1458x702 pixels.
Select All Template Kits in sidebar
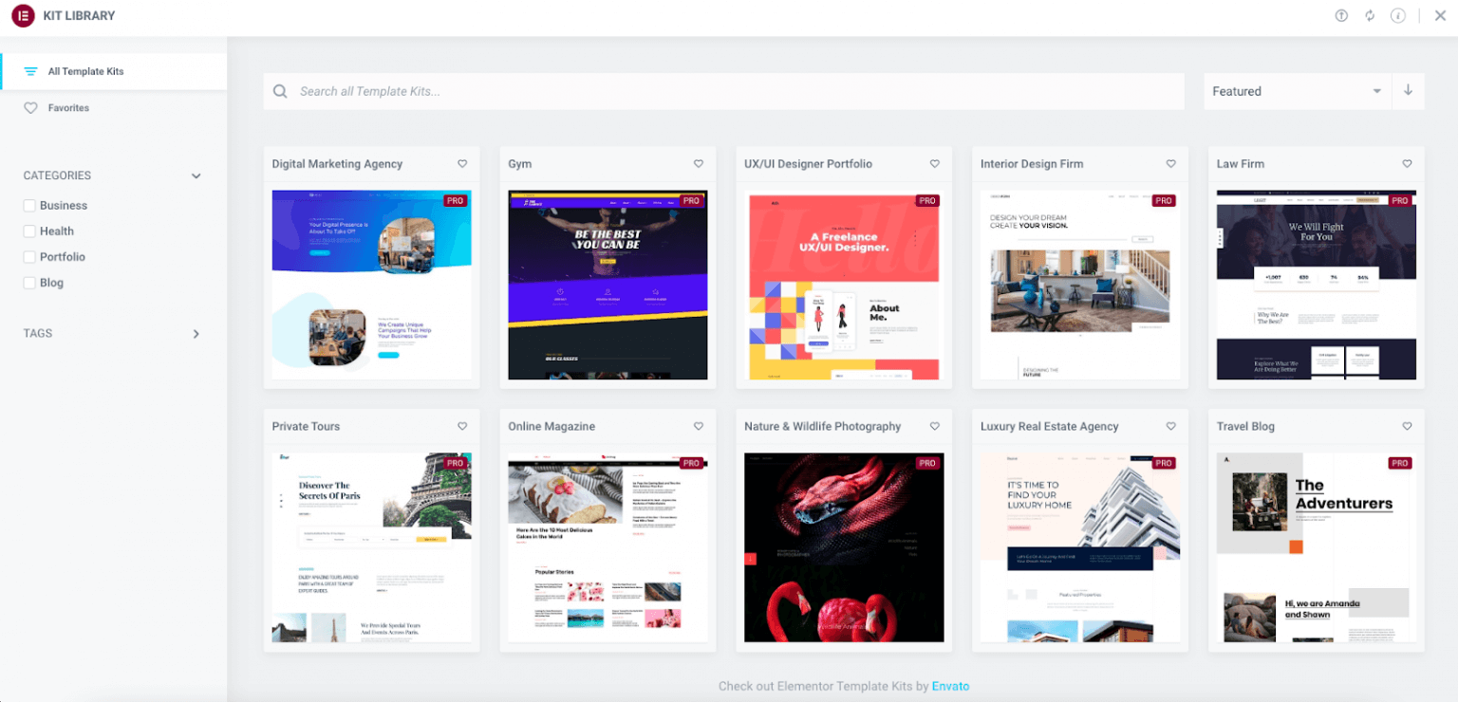(114, 71)
